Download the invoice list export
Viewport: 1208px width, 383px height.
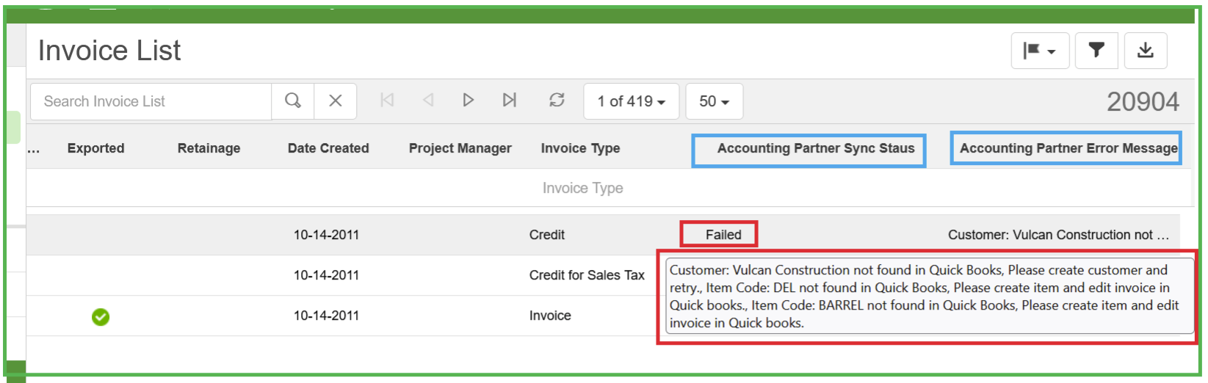click(x=1146, y=50)
